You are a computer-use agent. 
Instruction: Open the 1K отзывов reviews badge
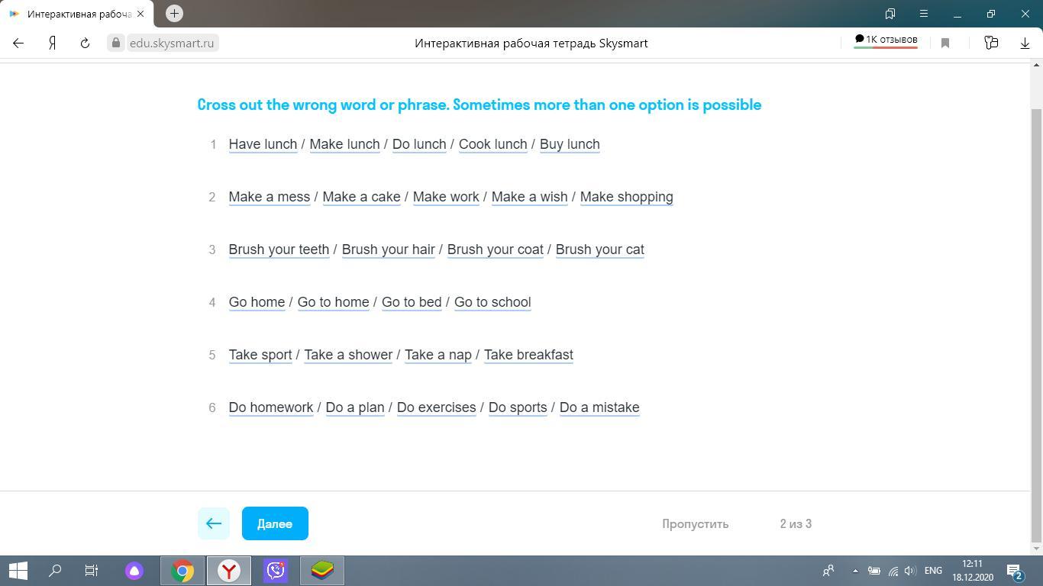tap(886, 40)
